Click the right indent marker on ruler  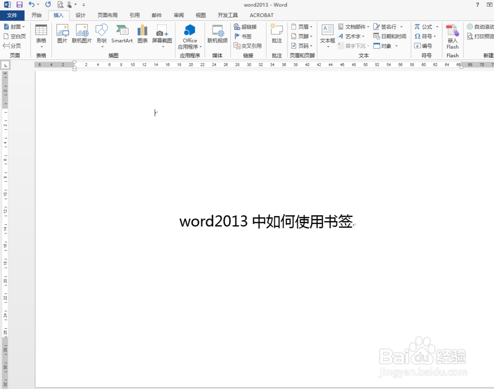[461, 67]
